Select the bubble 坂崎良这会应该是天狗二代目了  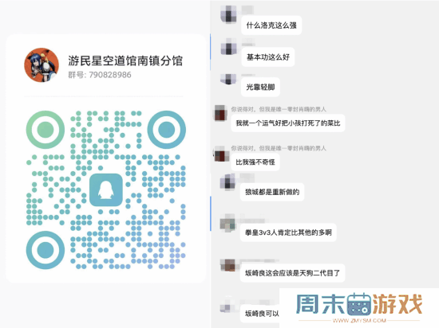(293, 273)
